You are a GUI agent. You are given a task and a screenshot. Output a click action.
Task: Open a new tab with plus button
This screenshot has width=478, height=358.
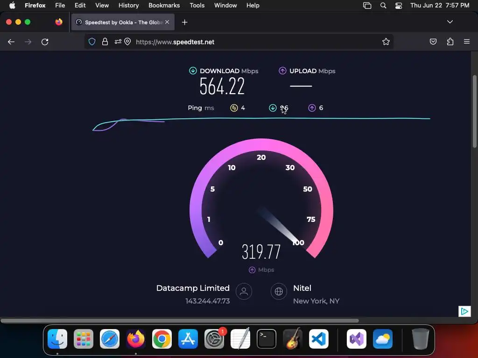(x=184, y=22)
